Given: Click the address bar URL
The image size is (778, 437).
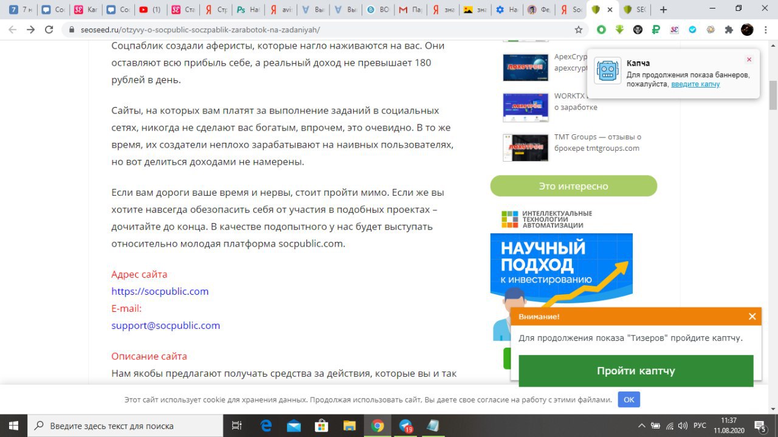Looking at the screenshot, I should point(200,29).
